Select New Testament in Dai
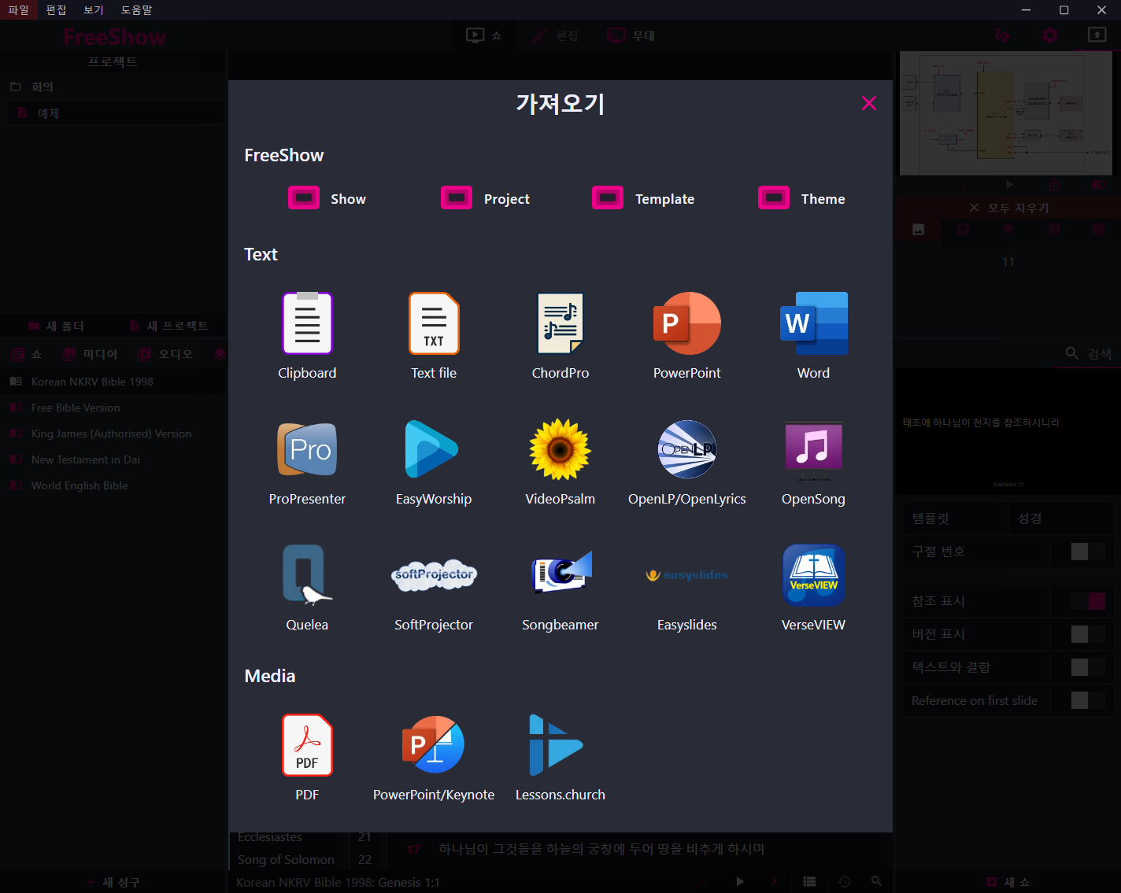This screenshot has height=893, width=1121. pos(113,459)
